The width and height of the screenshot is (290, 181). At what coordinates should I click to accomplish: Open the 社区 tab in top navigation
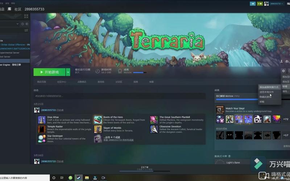(x=18, y=9)
